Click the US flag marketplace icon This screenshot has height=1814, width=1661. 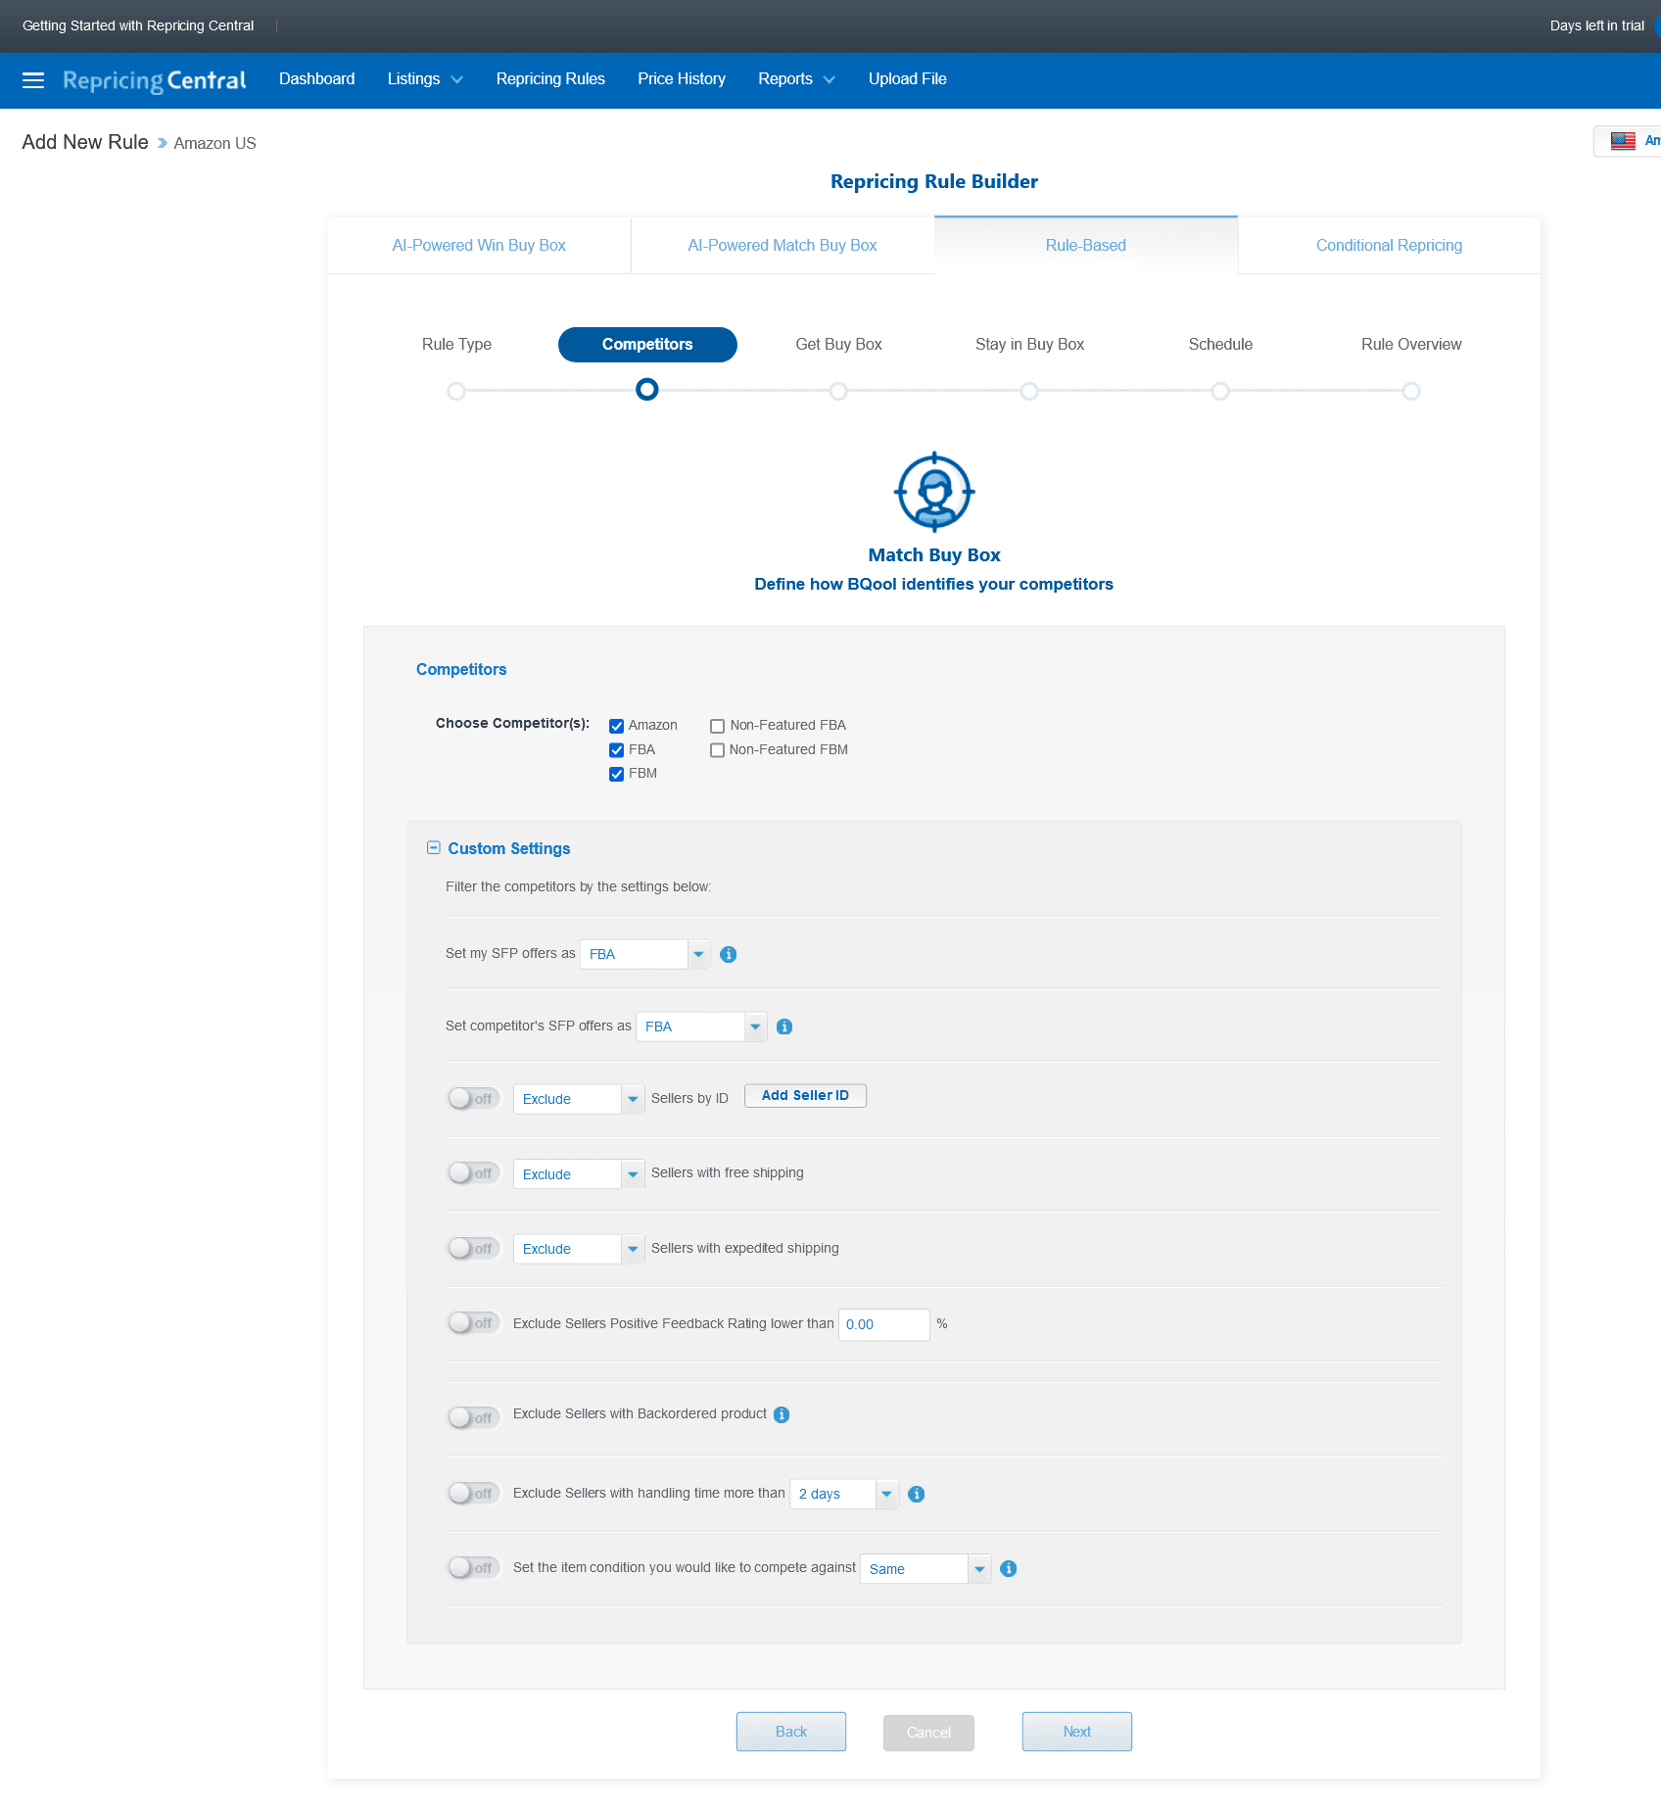1623,141
